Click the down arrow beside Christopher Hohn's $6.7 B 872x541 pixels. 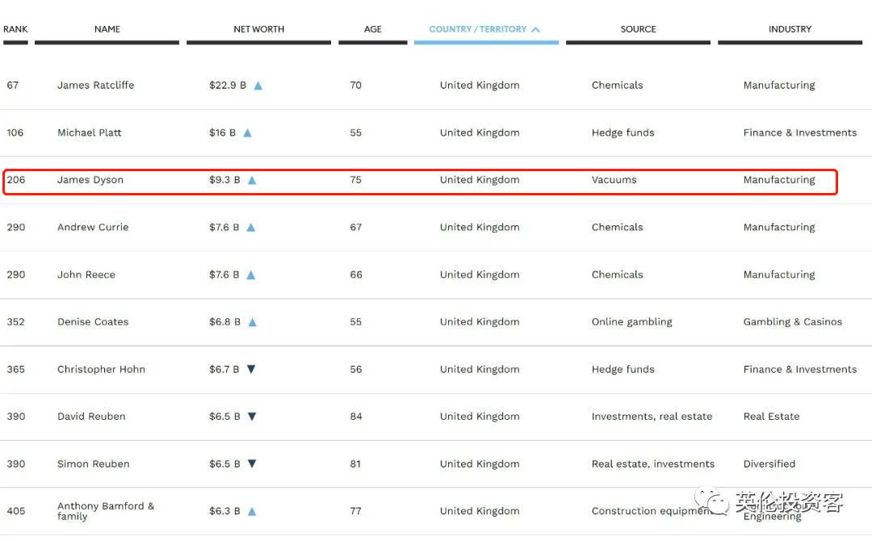251,369
